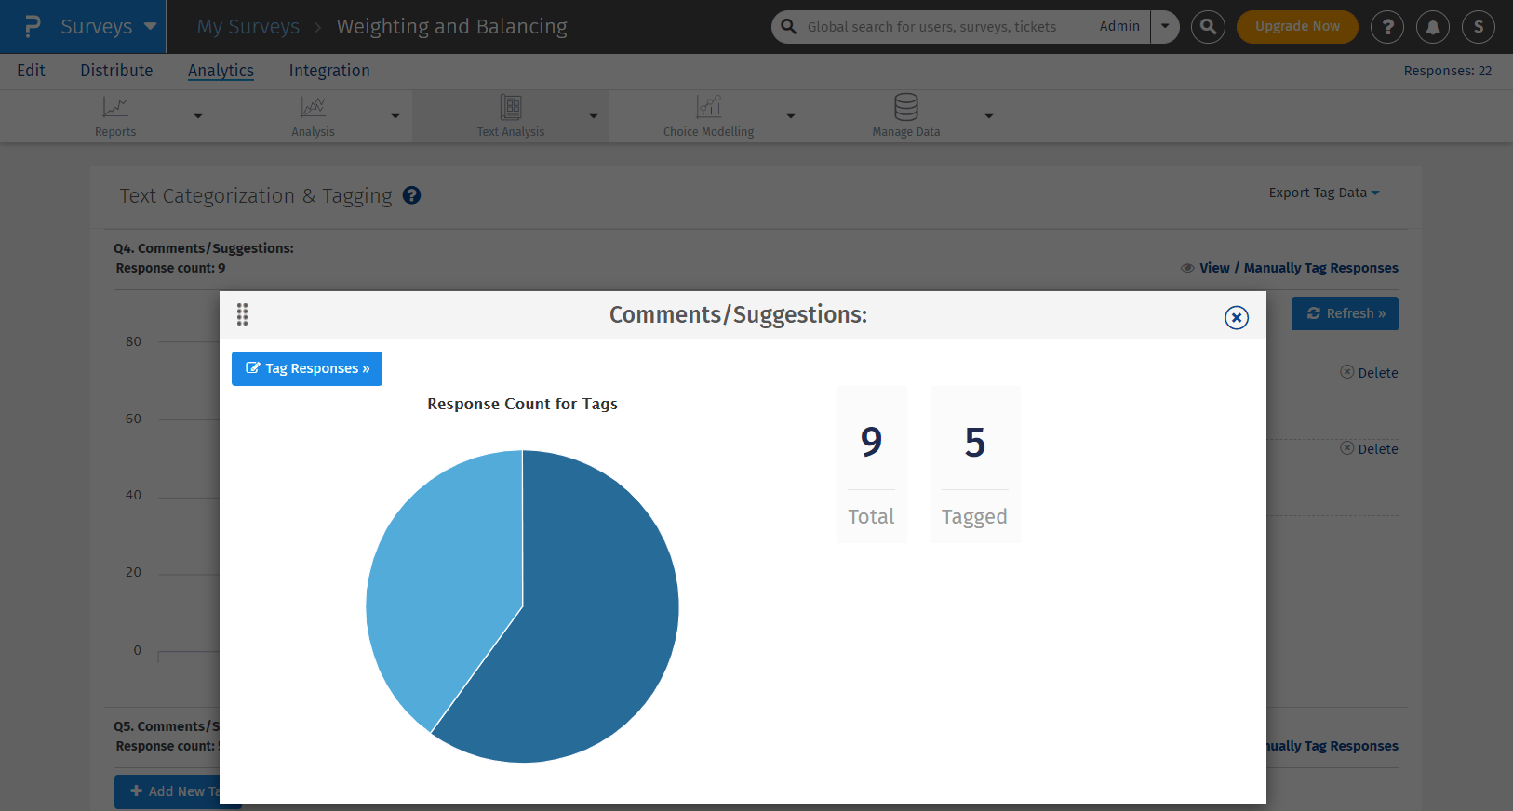Click the Text Analysis icon
The height and width of the screenshot is (811, 1513).
[511, 107]
